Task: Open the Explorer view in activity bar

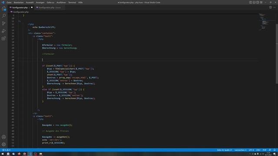Action: click(4, 9)
